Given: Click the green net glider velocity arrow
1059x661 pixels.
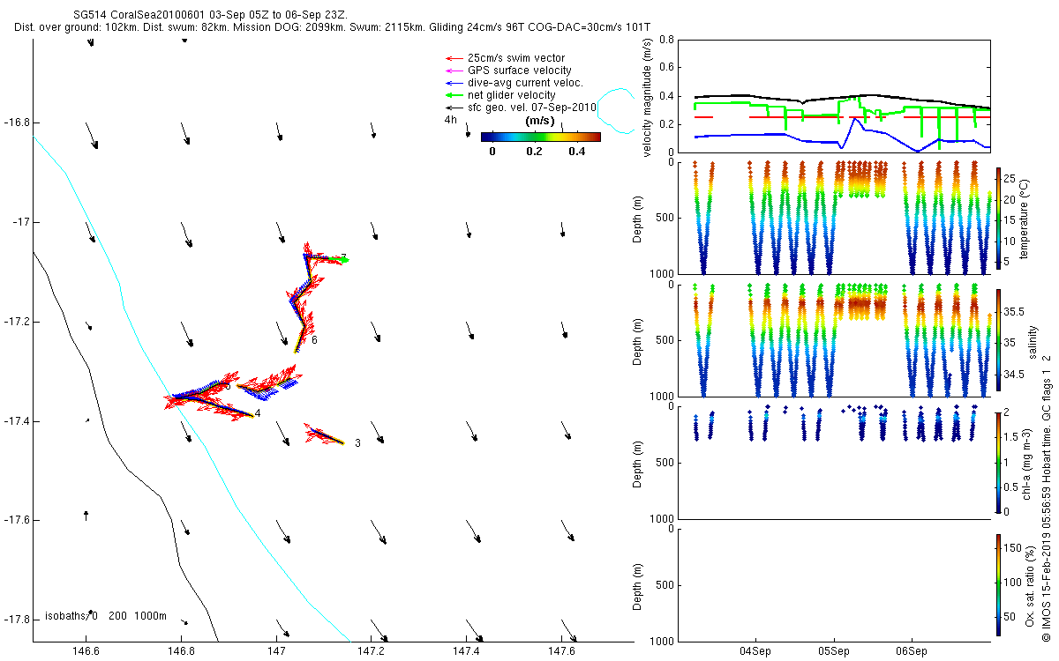Looking at the screenshot, I should [x=454, y=95].
